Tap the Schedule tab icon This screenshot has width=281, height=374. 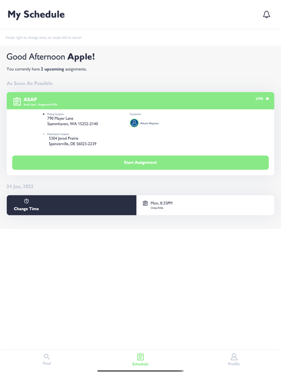pos(140,357)
